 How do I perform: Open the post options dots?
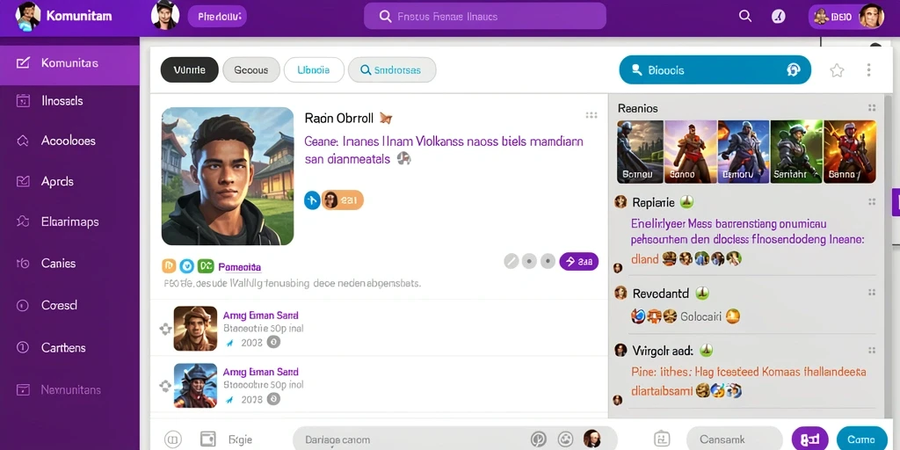coord(592,115)
